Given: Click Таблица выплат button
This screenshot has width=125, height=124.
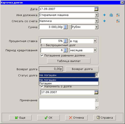Looking at the screenshot, I should click(x=69, y=61).
